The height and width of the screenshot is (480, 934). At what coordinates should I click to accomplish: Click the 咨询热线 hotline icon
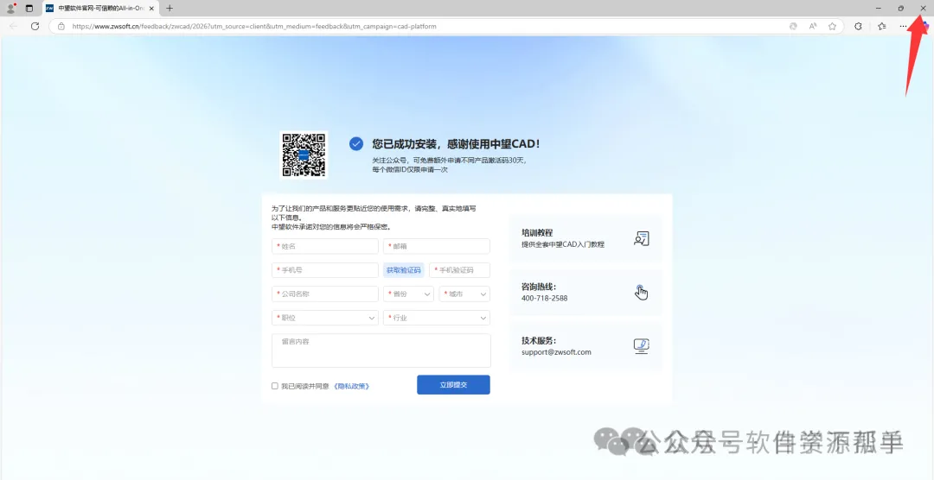641,292
